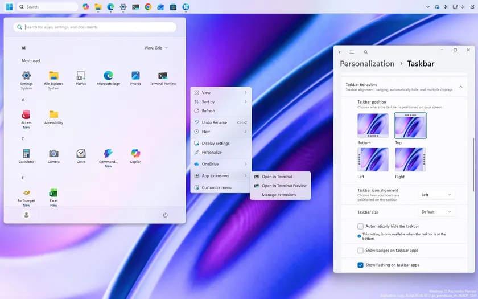Image resolution: width=478 pixels, height=299 pixels.
Task: Collapse the Taskbar behaviors section
Action: (x=461, y=87)
